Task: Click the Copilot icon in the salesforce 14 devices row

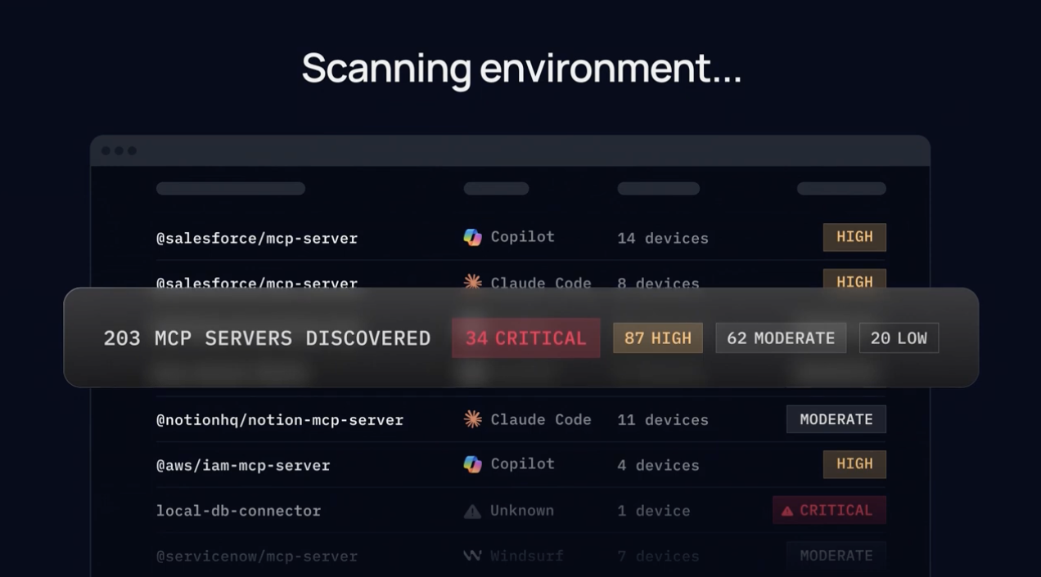Action: (472, 237)
